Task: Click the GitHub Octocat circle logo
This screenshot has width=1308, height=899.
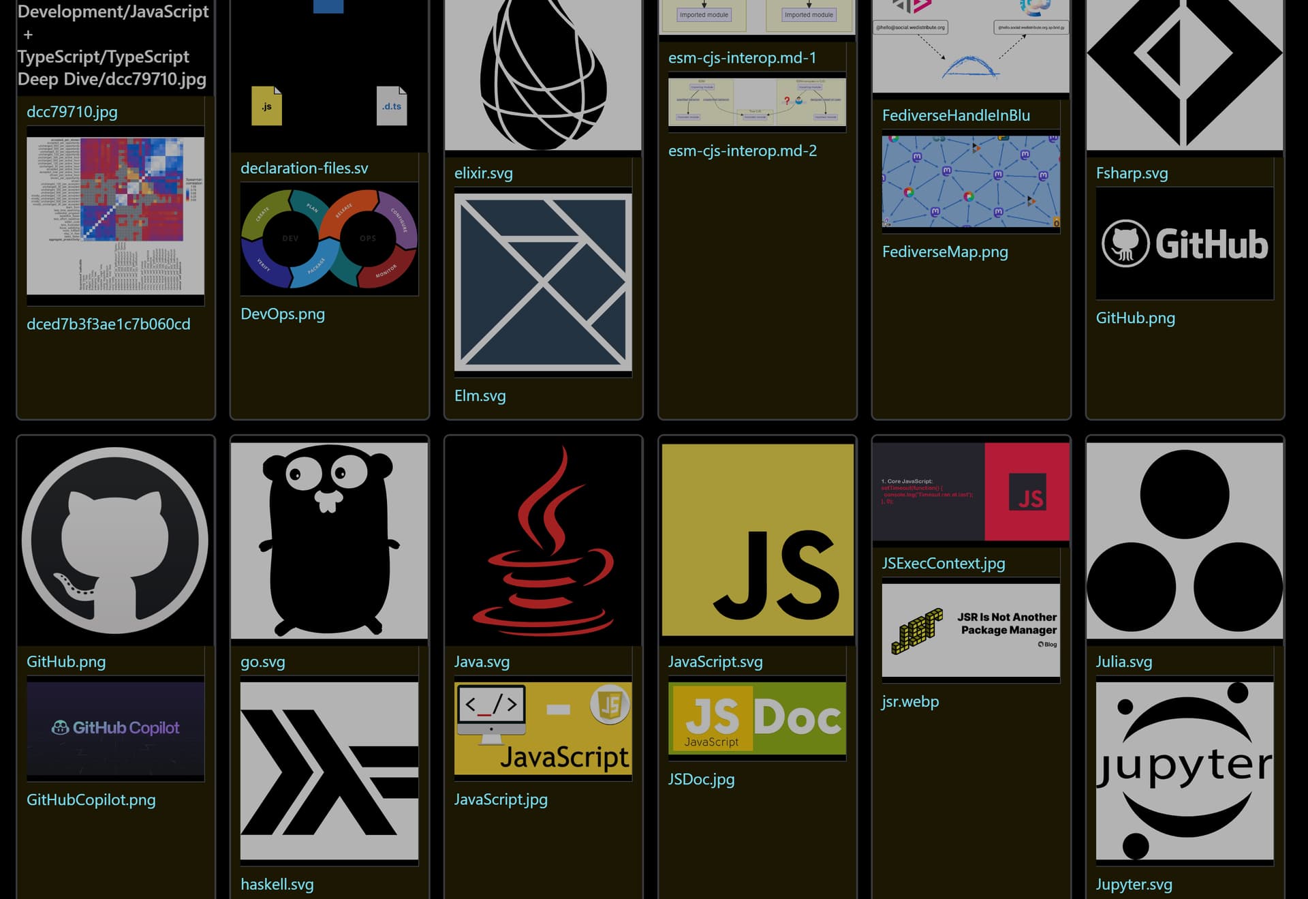Action: [x=115, y=540]
